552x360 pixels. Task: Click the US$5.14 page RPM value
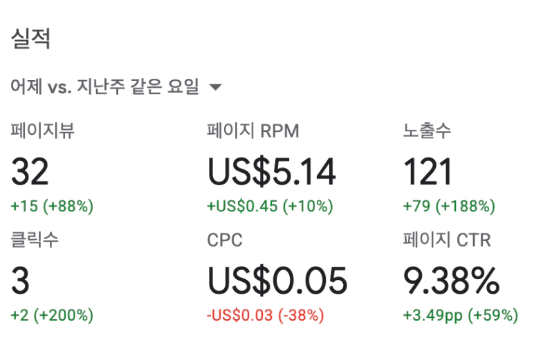pos(272,172)
